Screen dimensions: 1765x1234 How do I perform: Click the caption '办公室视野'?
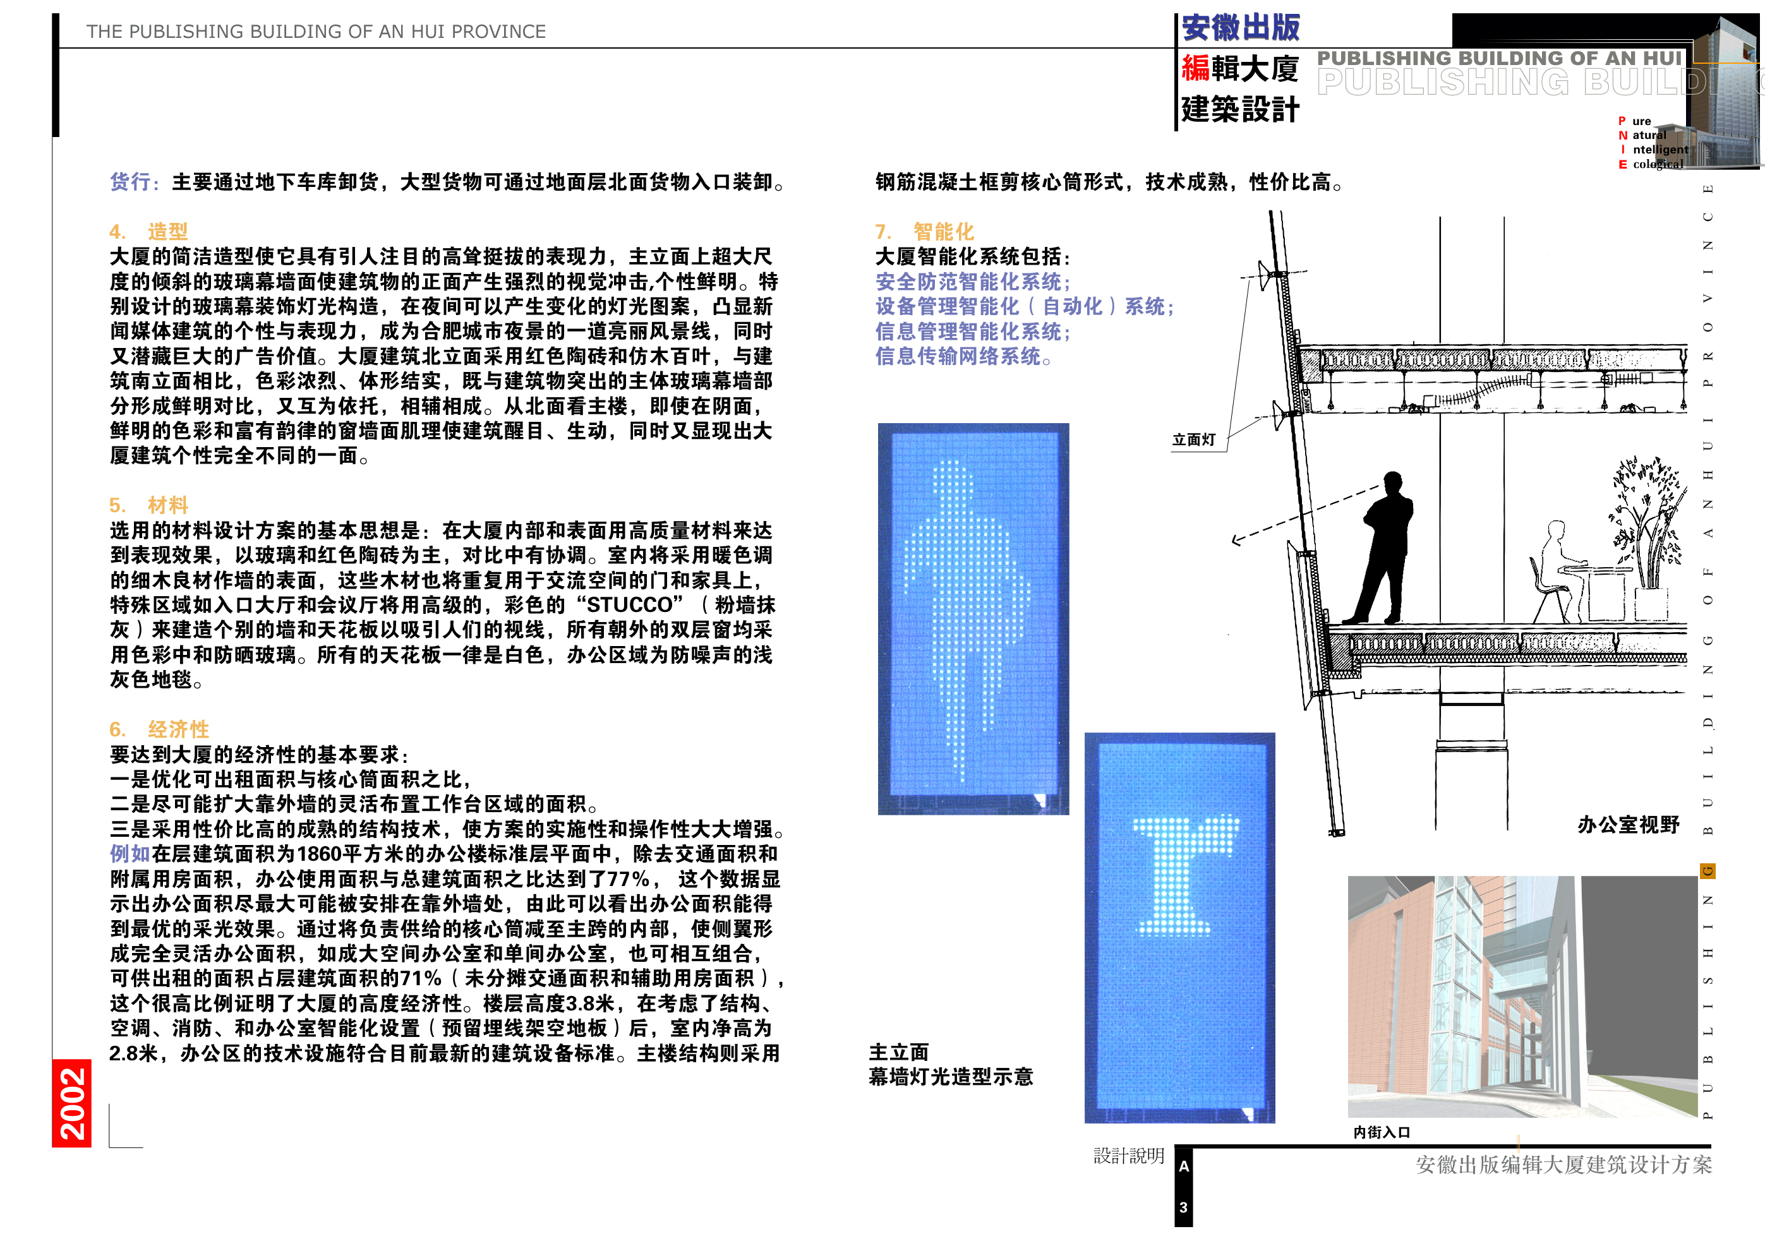(x=1628, y=825)
